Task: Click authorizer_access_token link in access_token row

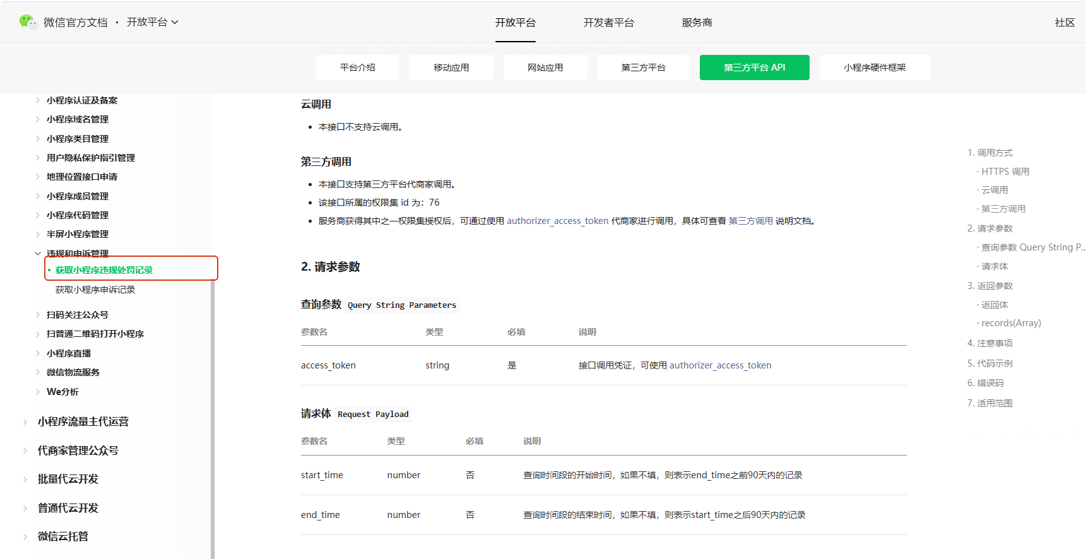Action: coord(721,365)
